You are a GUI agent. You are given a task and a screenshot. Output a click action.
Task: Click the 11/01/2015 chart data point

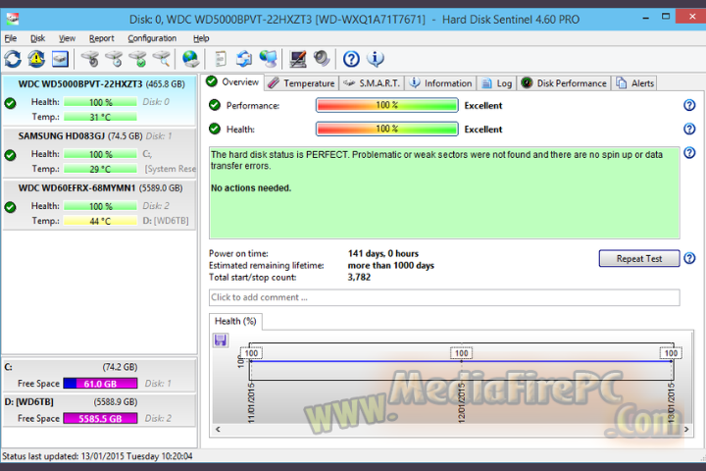(x=250, y=361)
